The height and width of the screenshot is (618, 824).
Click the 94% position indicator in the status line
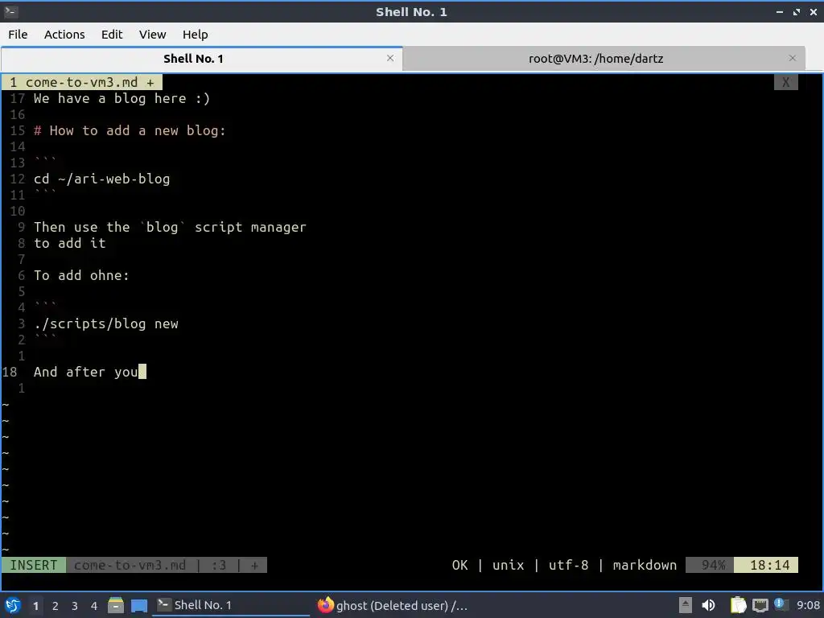[710, 565]
